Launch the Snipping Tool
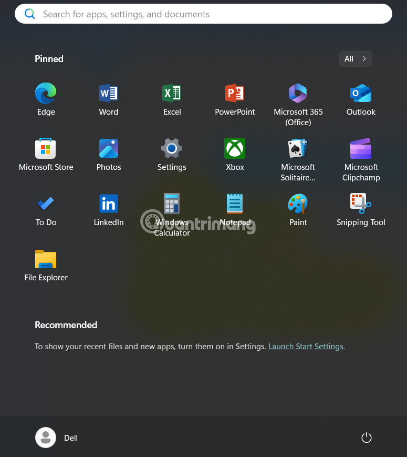Screen dimensions: 407x457 click(x=361, y=204)
